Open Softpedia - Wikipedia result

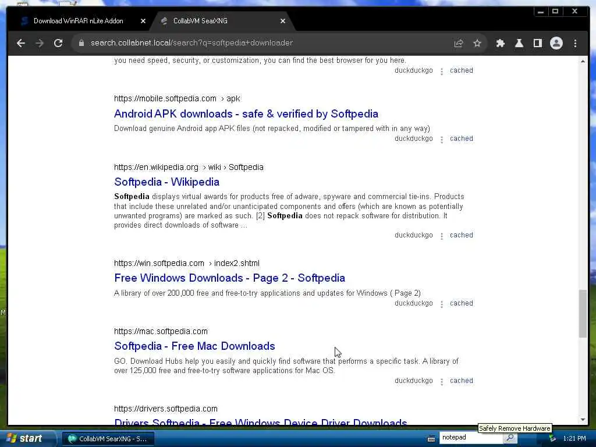point(166,182)
